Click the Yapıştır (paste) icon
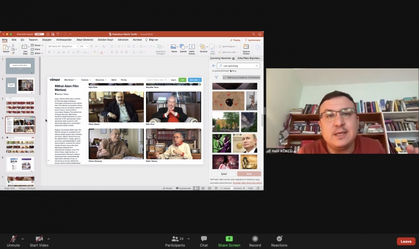The image size is (419, 249). 6,48
